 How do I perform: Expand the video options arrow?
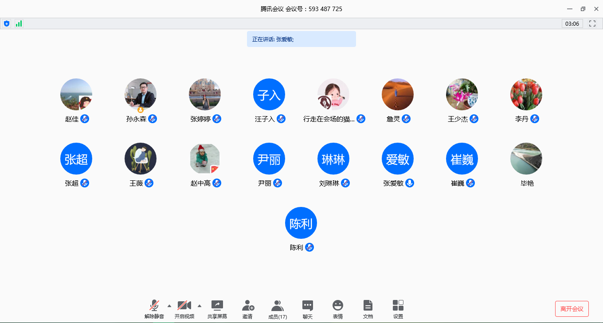[x=199, y=306]
